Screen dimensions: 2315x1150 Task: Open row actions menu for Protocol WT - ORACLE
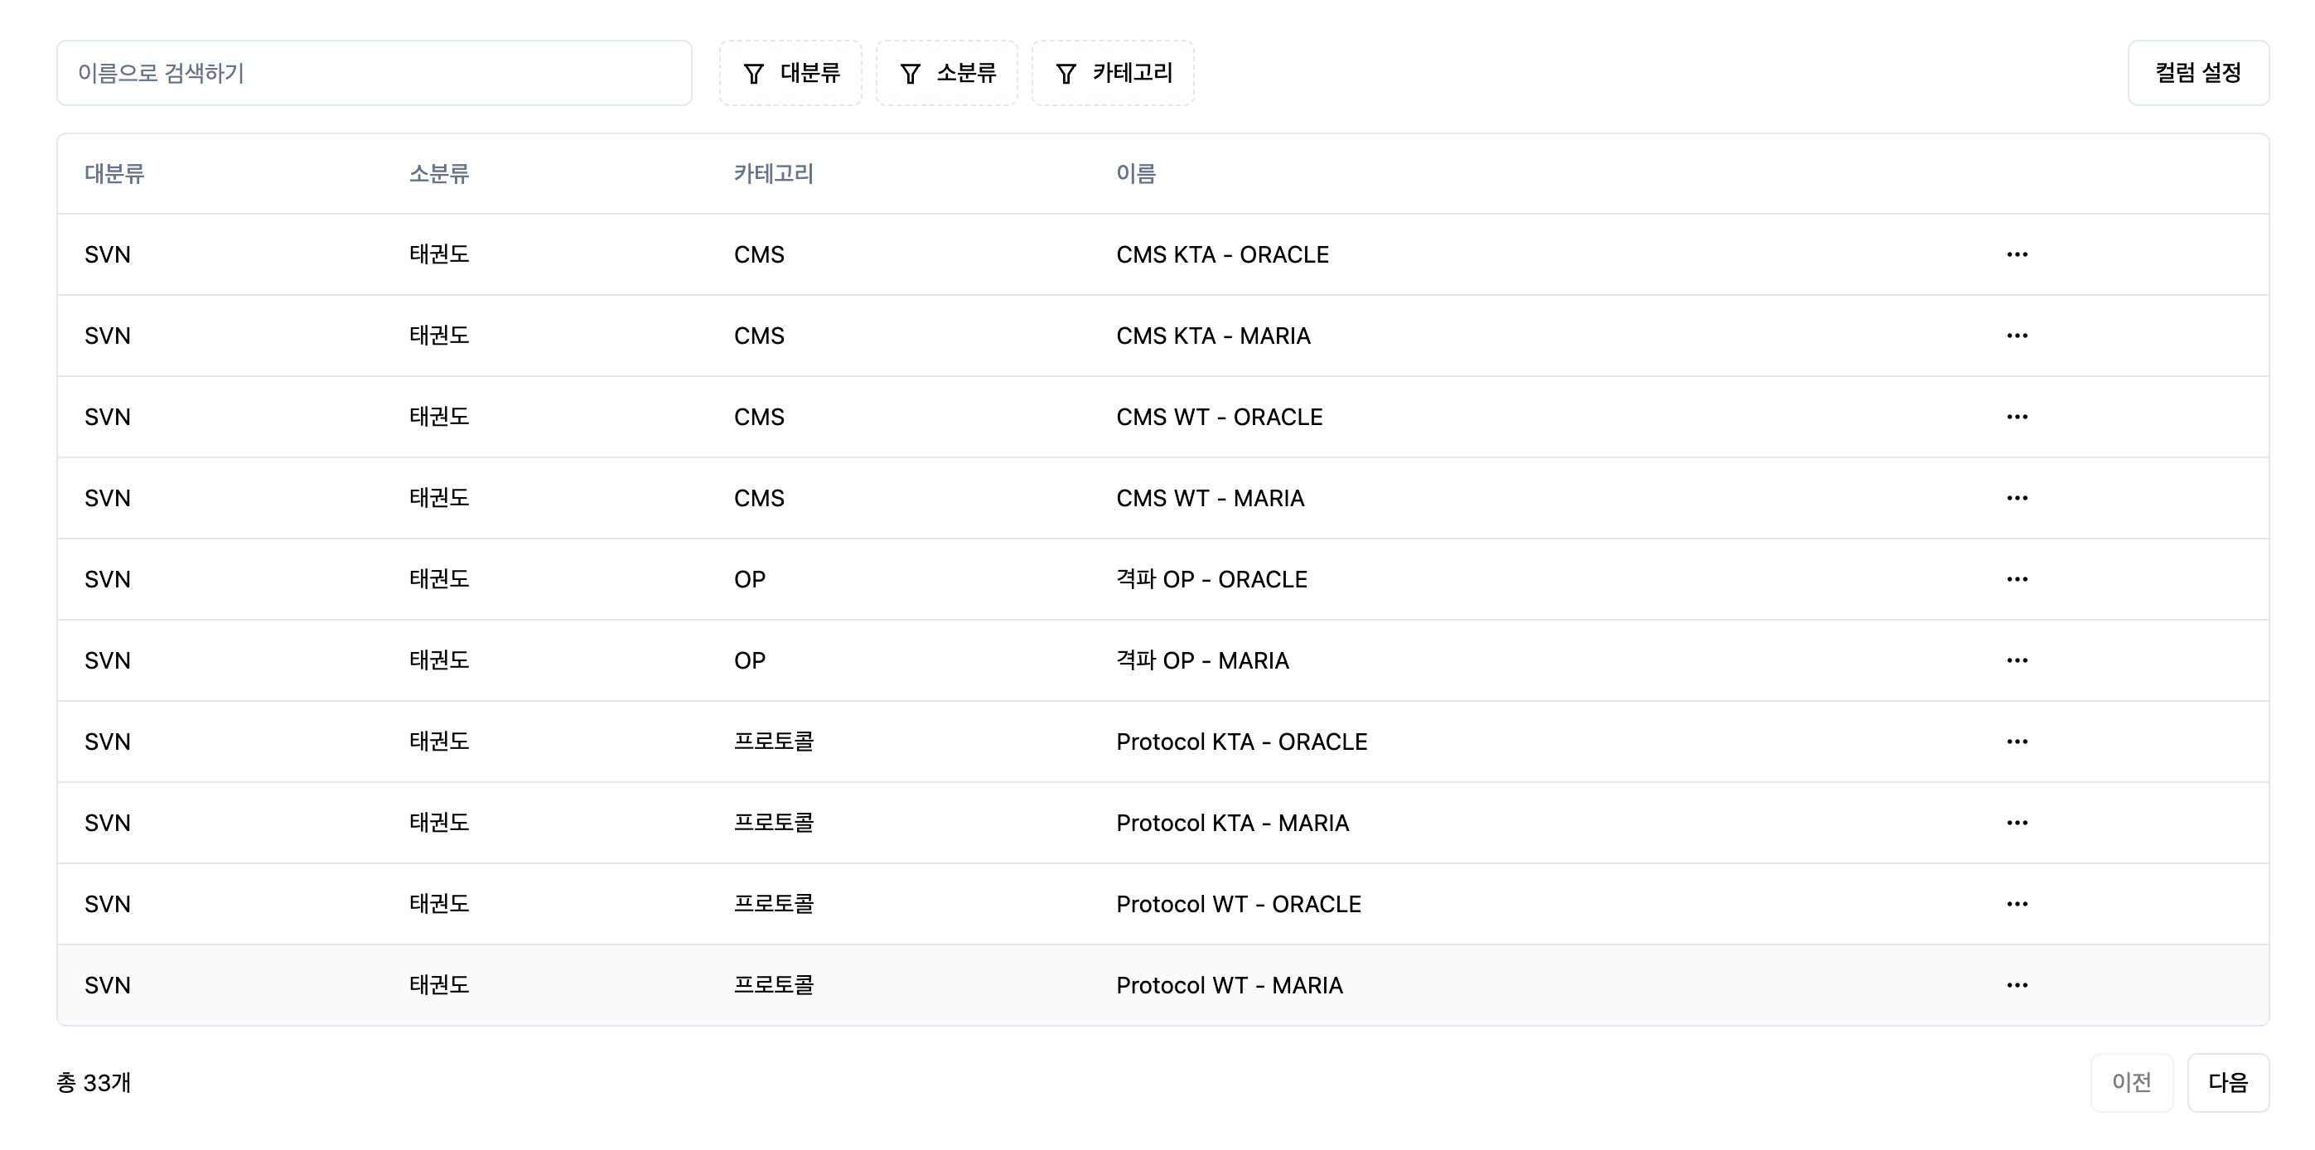[2017, 904]
